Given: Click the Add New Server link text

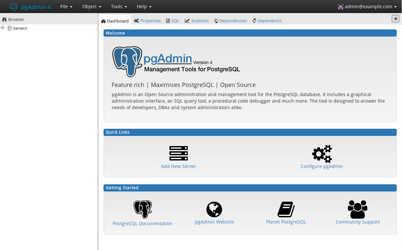Looking at the screenshot, I should pos(179,166).
